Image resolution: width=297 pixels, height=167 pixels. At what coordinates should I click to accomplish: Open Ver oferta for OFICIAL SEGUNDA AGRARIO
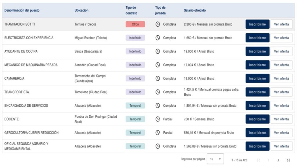pyautogui.click(x=281, y=146)
